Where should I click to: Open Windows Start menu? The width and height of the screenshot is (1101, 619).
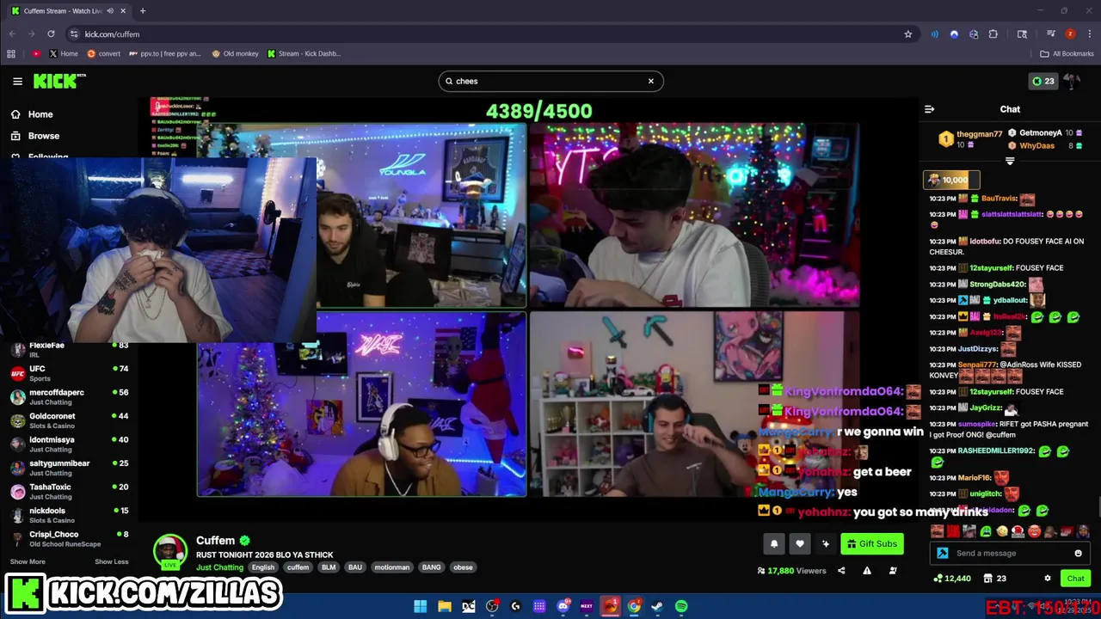(420, 606)
